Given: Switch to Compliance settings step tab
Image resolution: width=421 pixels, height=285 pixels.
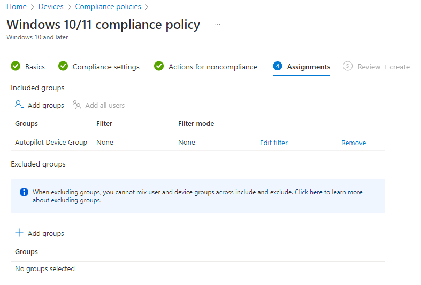Looking at the screenshot, I should (x=106, y=67).
